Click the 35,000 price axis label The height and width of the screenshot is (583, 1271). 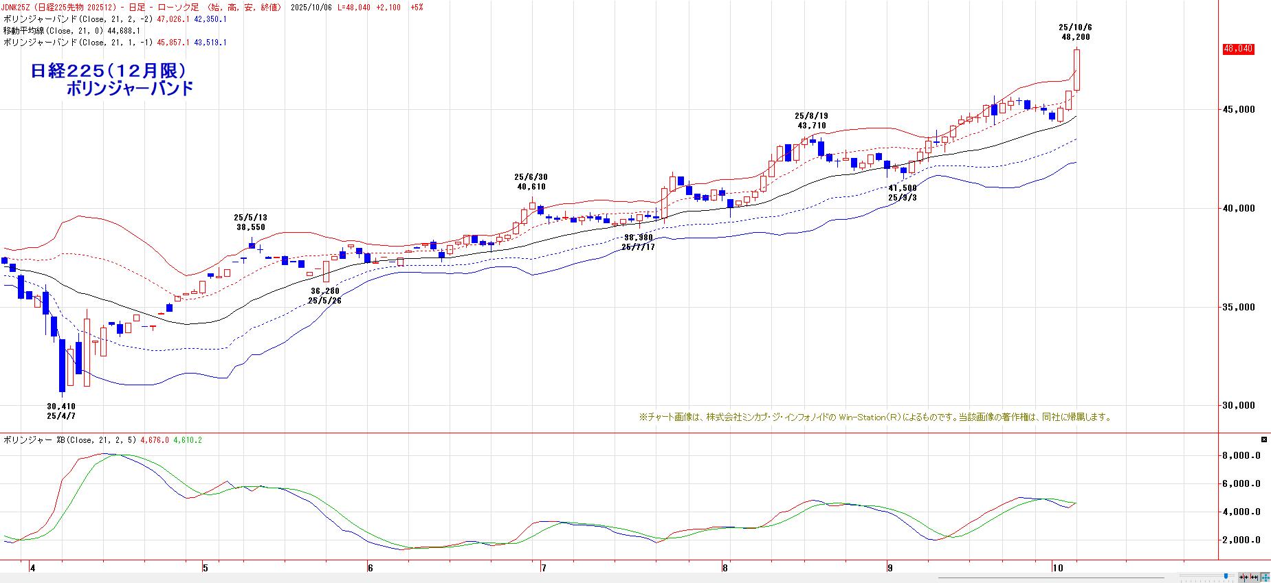[x=1239, y=308]
